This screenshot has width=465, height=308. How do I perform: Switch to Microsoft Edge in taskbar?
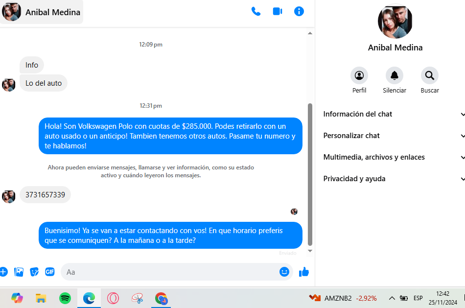(x=89, y=298)
